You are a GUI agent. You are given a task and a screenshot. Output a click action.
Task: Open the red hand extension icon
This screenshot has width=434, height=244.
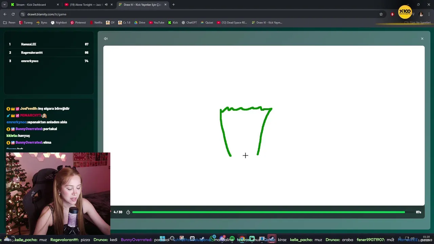[x=392, y=14]
